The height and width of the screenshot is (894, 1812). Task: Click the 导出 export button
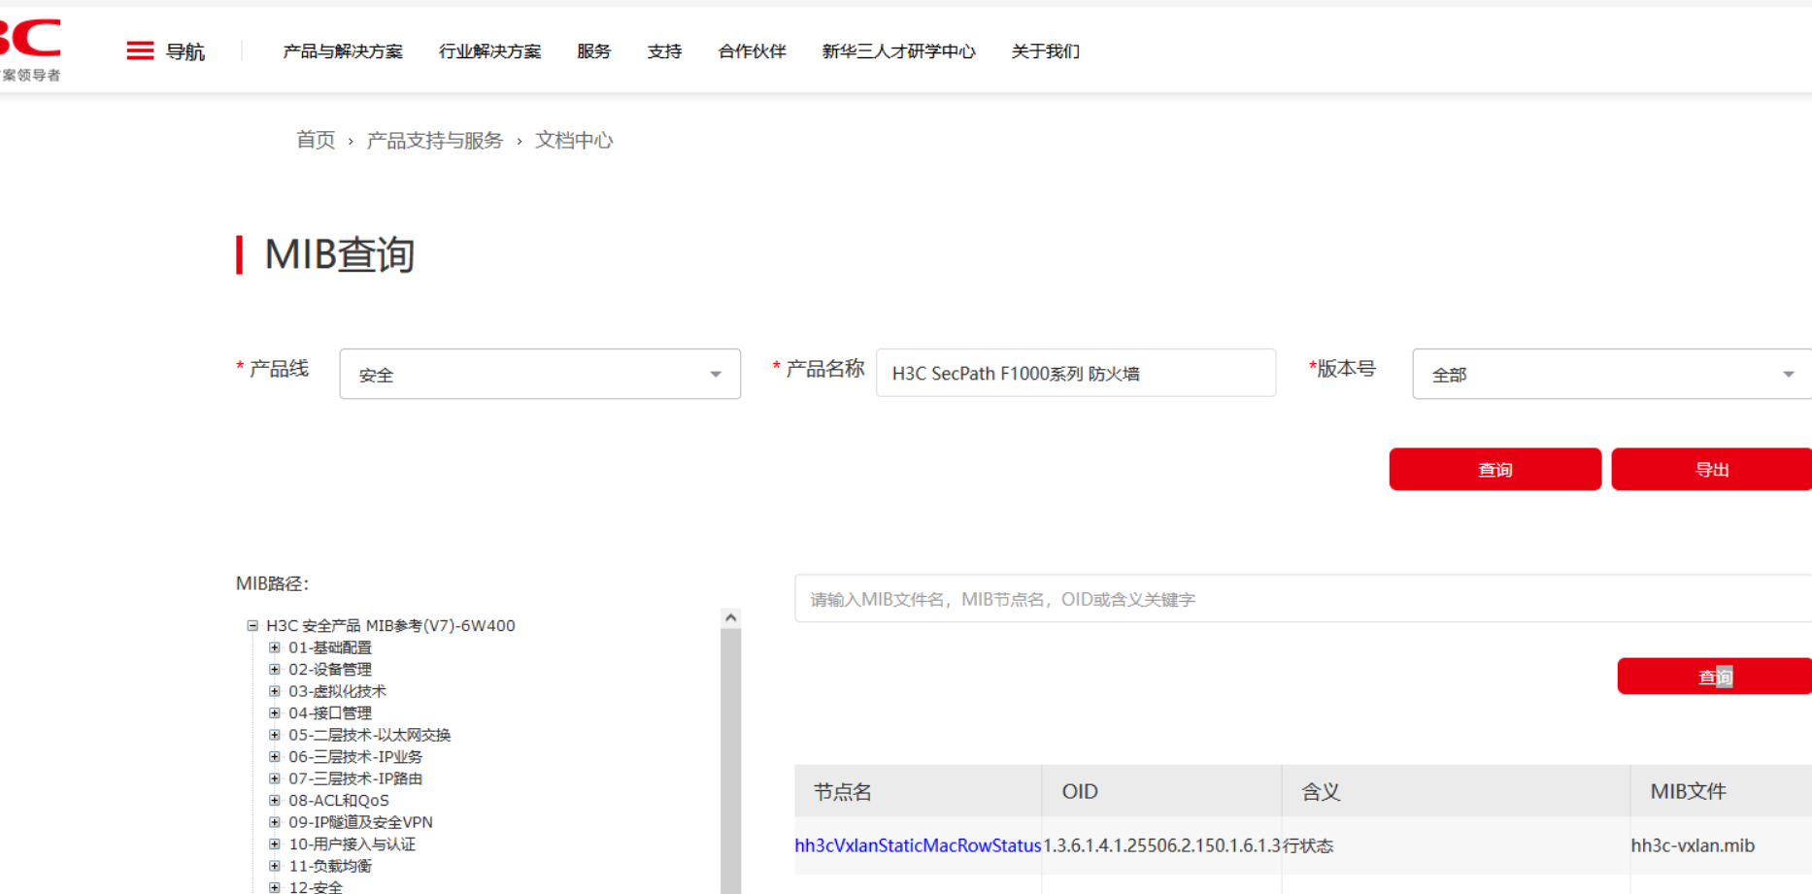pyautogui.click(x=1711, y=469)
